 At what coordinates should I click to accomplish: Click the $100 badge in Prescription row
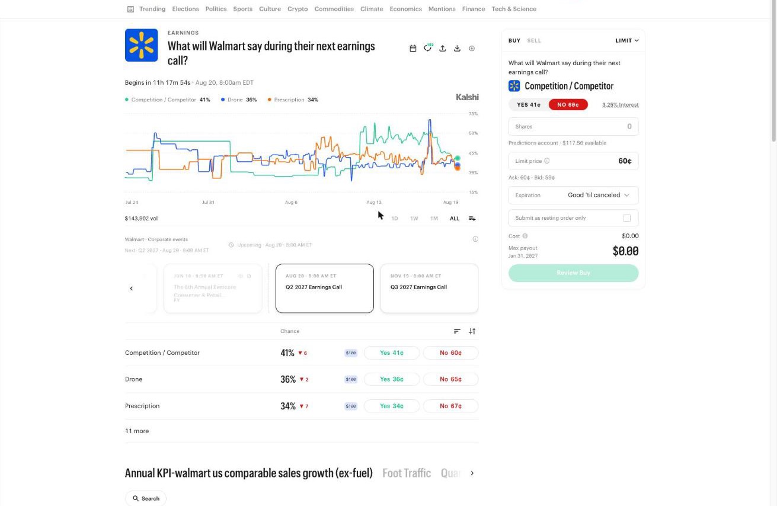[x=351, y=406]
